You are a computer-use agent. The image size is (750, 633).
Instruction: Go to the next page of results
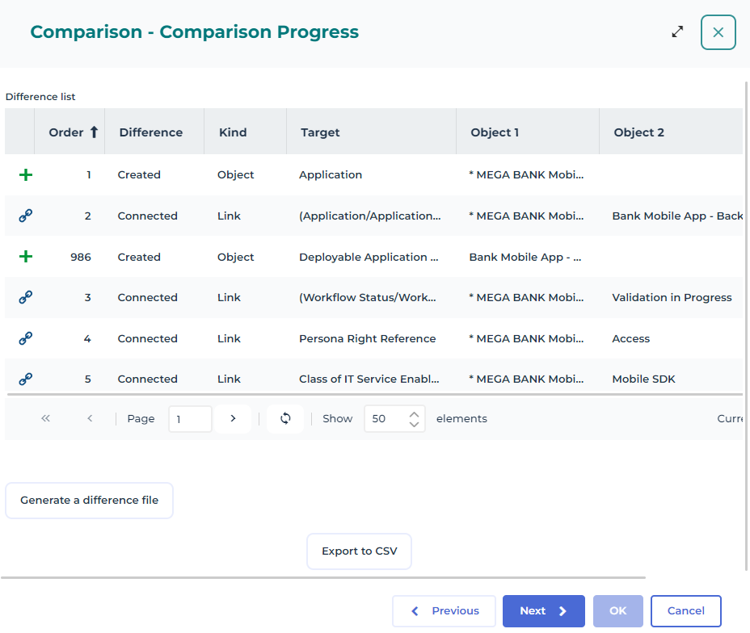pos(233,418)
